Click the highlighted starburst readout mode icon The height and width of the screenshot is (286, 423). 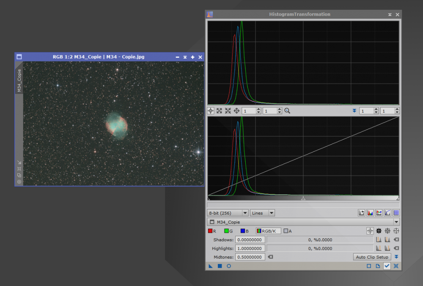[x=370, y=231]
